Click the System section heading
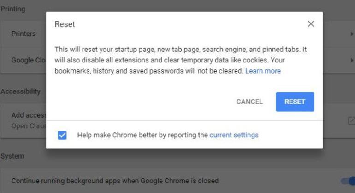The image size is (355, 193). pos(12,156)
